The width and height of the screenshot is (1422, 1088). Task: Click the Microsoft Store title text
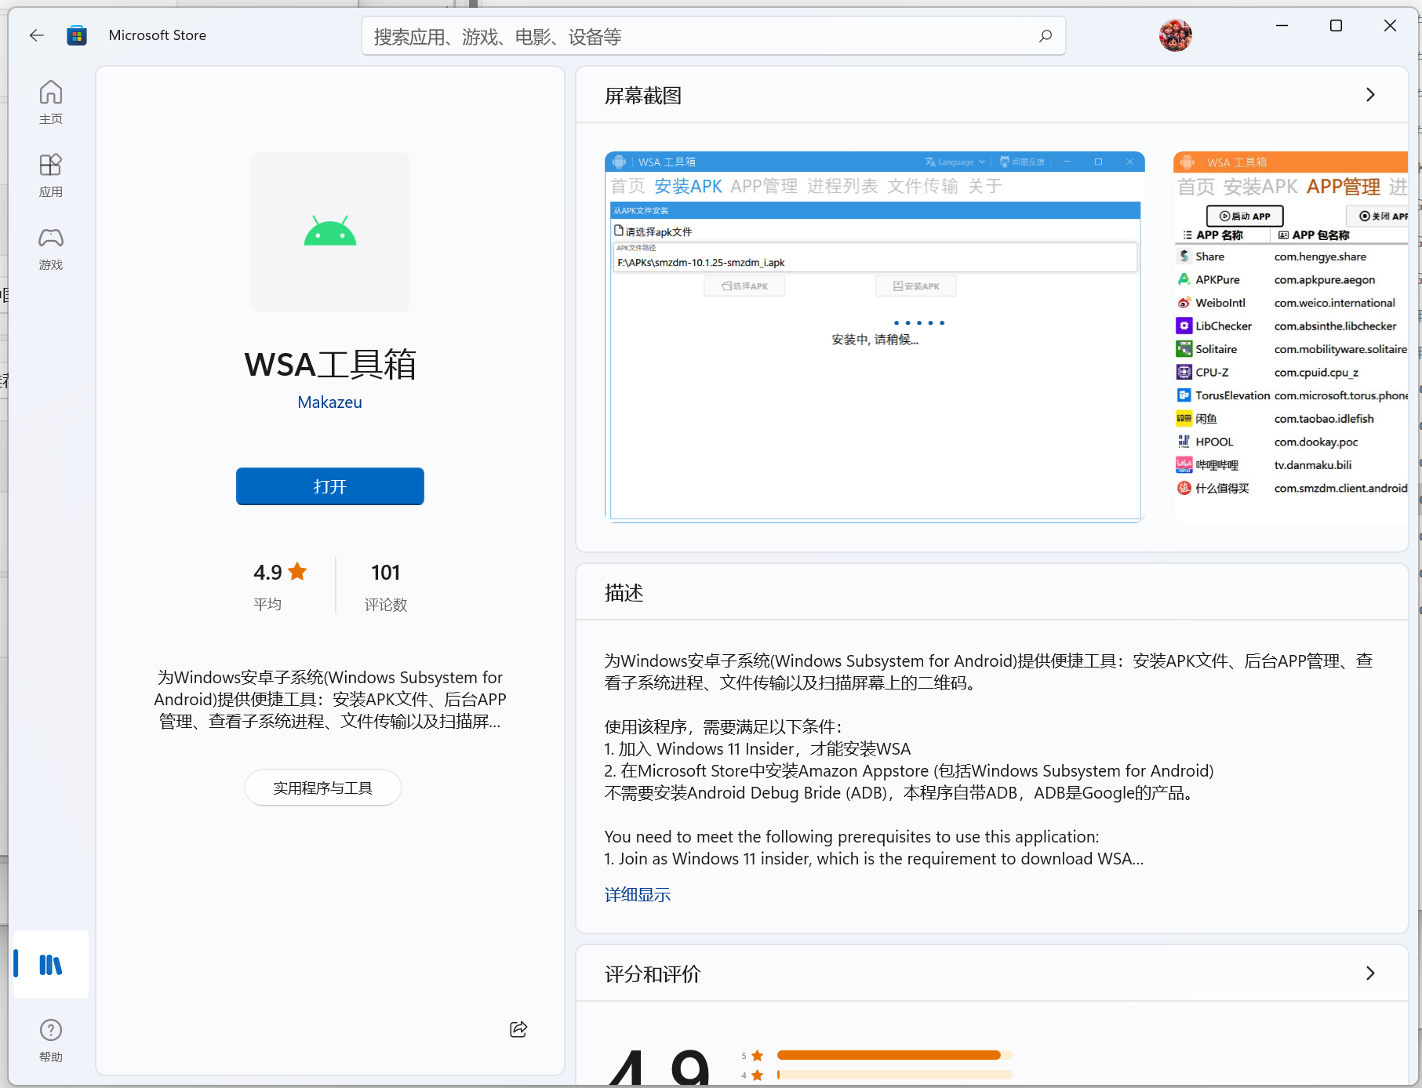point(158,35)
